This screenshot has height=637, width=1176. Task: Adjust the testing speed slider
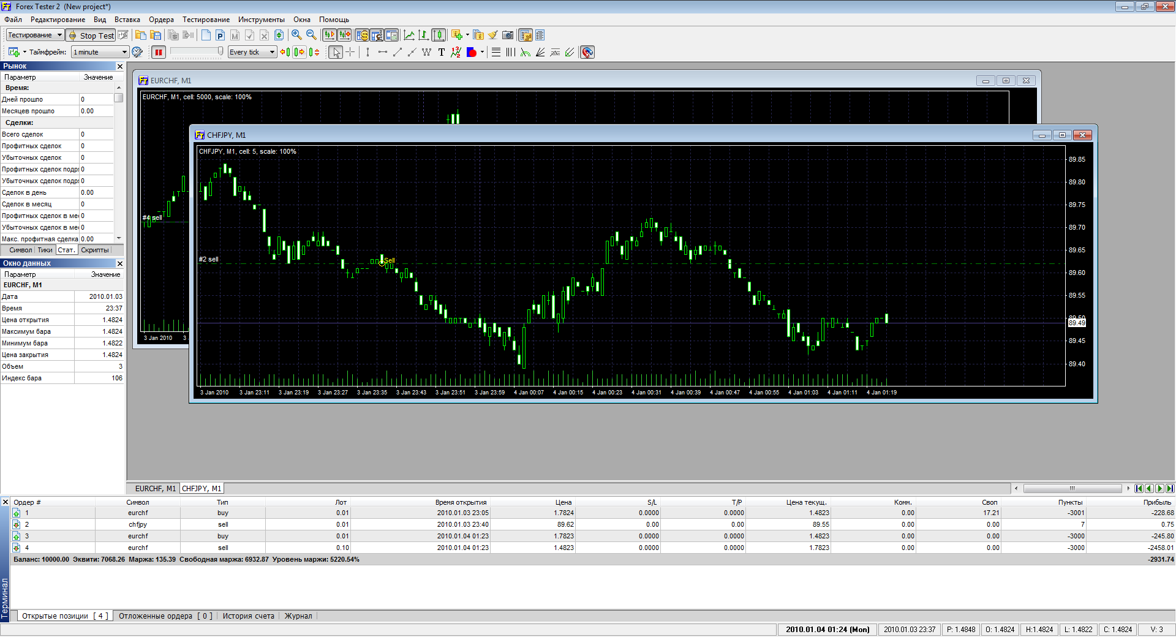(196, 52)
